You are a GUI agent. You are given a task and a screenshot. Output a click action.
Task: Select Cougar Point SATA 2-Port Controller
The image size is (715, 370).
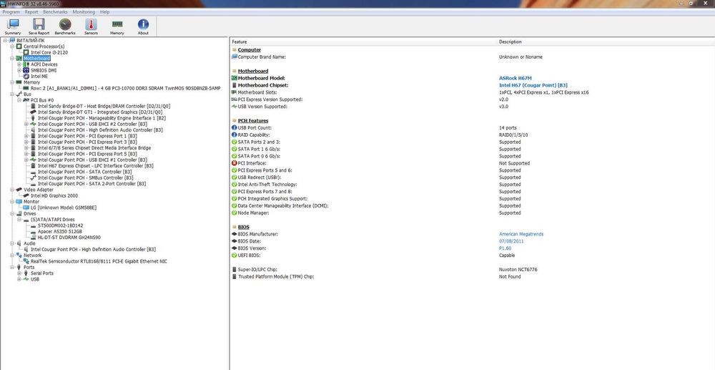point(92,183)
